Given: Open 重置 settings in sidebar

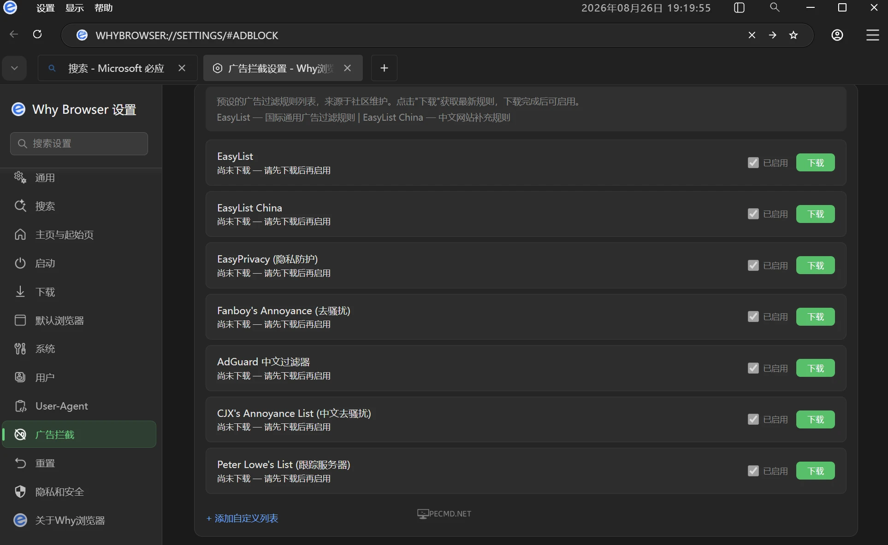Looking at the screenshot, I should click(79, 463).
